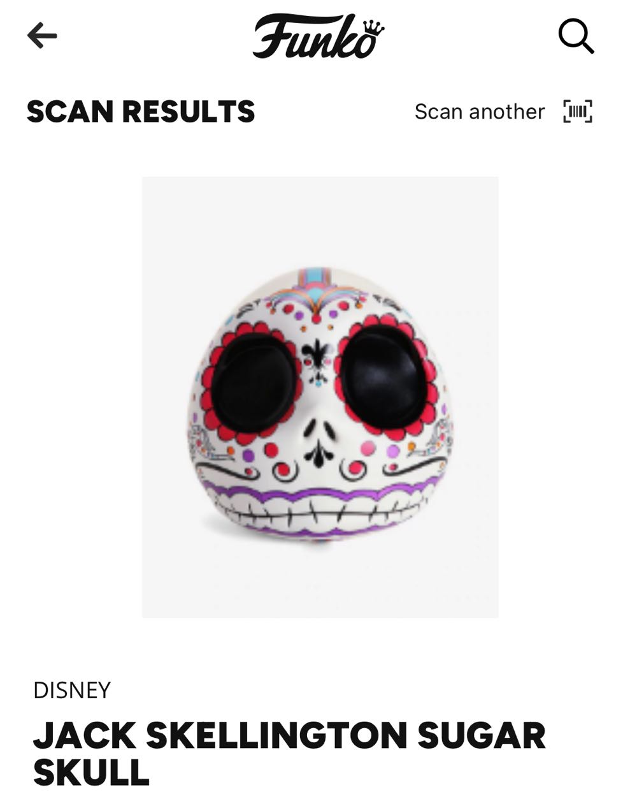
Task: Click the word 'another' beside barcode icon
Action: coord(507,112)
